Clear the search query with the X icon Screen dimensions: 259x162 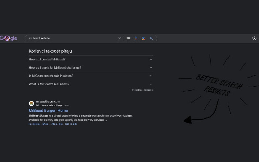click(x=120, y=38)
